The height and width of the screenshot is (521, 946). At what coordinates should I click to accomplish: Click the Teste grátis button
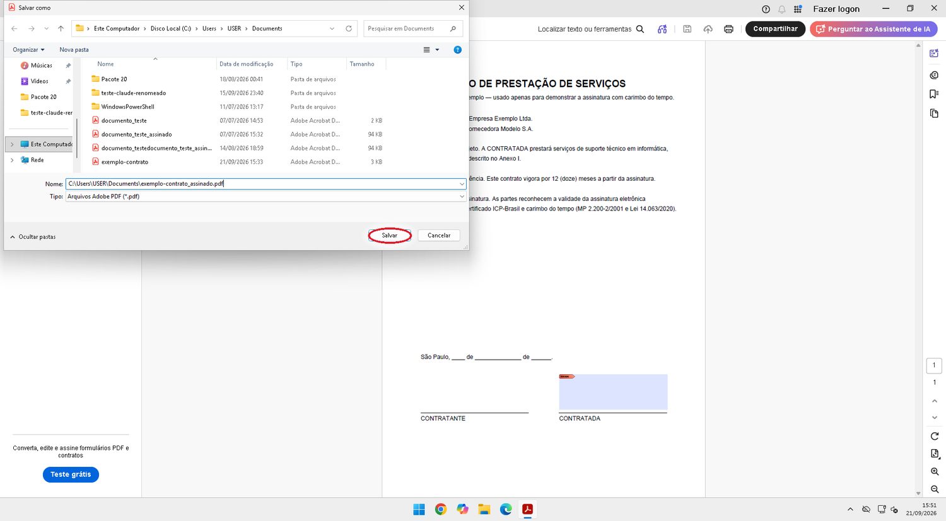click(x=71, y=474)
